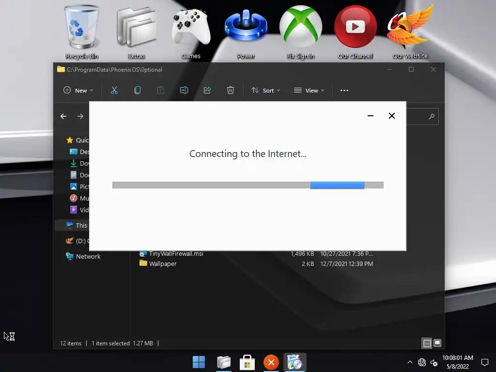Viewport: 496px width, 372px height.
Task: Select the Wallpaper folder row
Action: (x=256, y=263)
